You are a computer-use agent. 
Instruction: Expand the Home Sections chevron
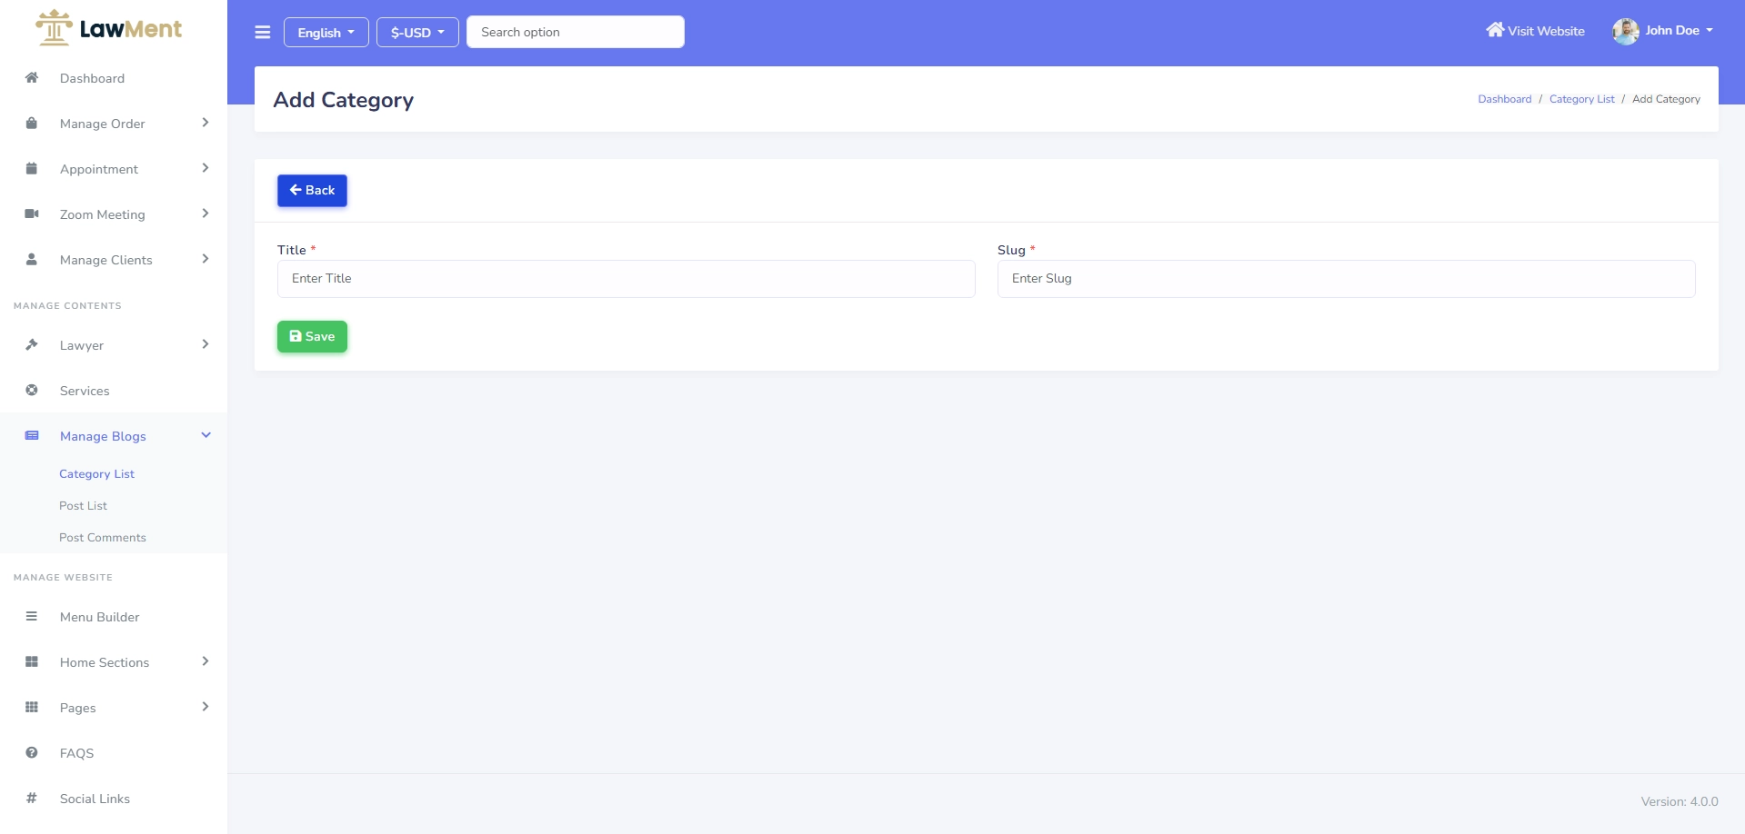click(206, 661)
